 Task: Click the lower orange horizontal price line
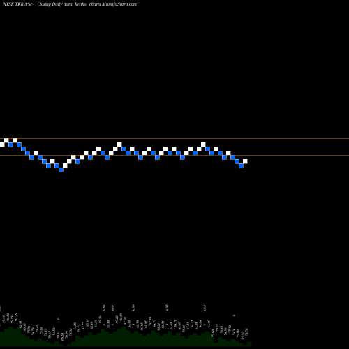(x=174, y=155)
